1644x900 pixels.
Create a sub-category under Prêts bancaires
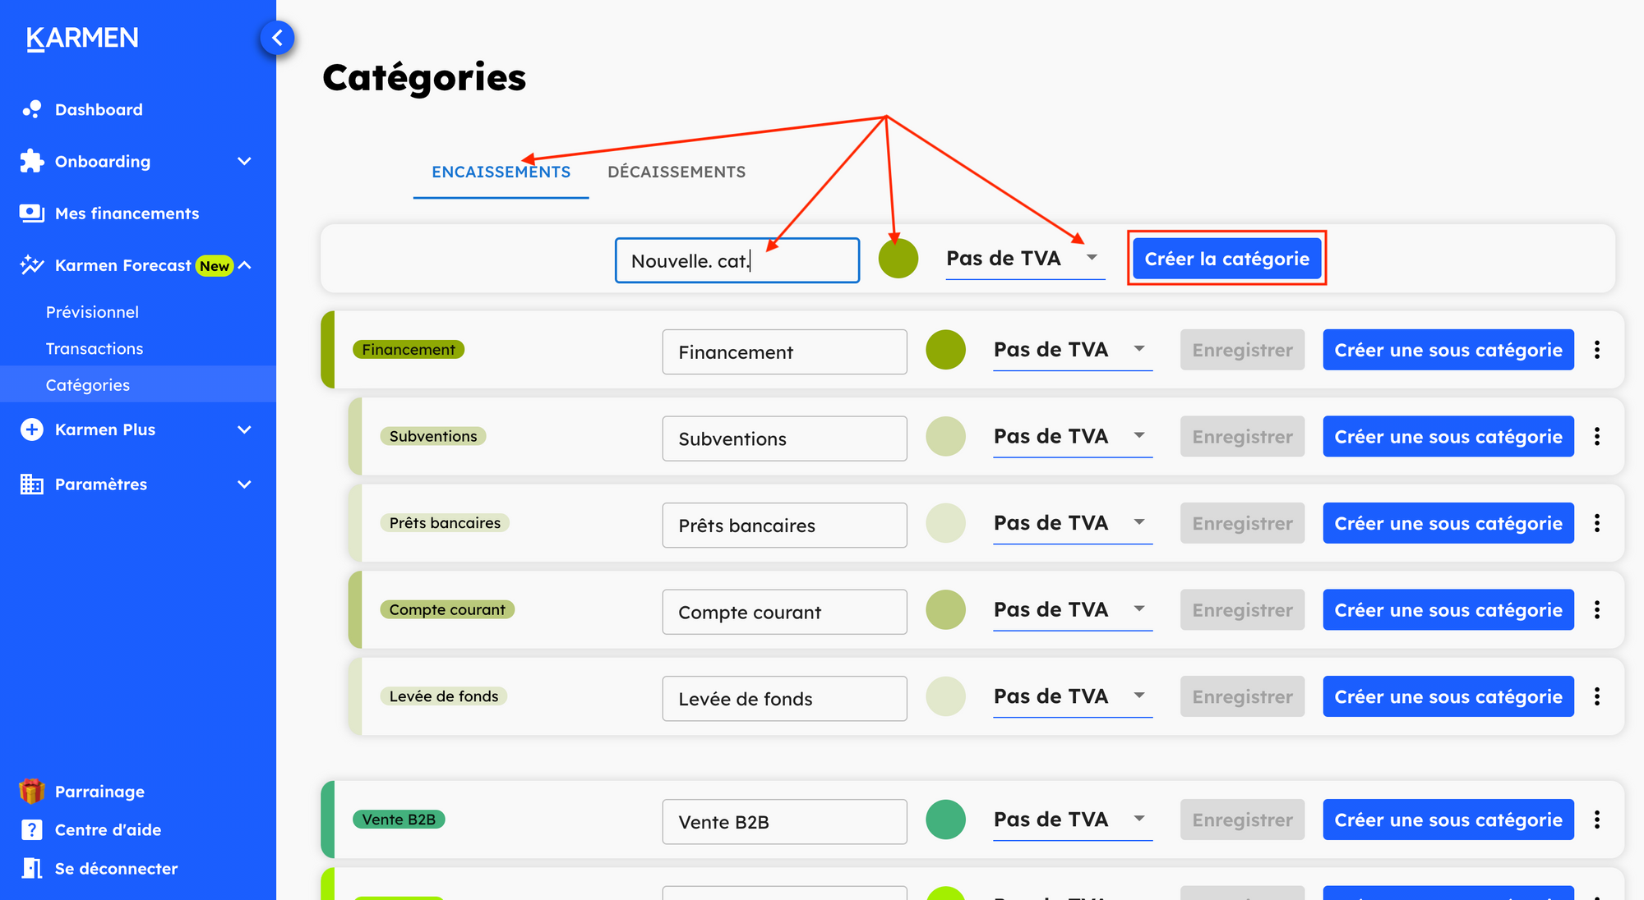coord(1448,523)
